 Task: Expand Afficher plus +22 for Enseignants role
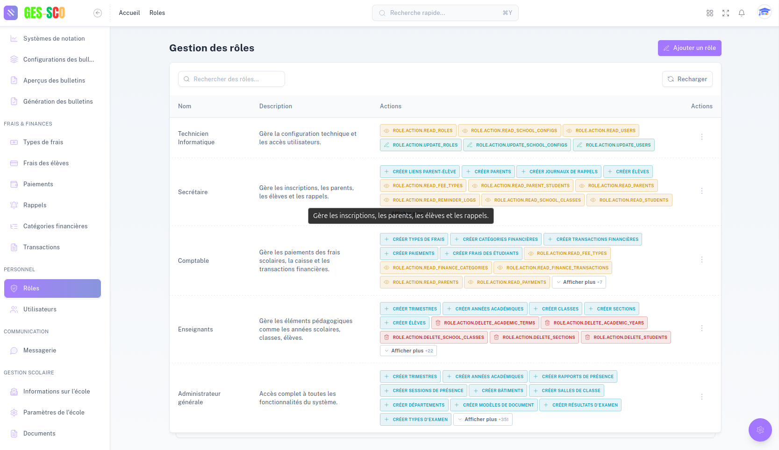coord(408,351)
